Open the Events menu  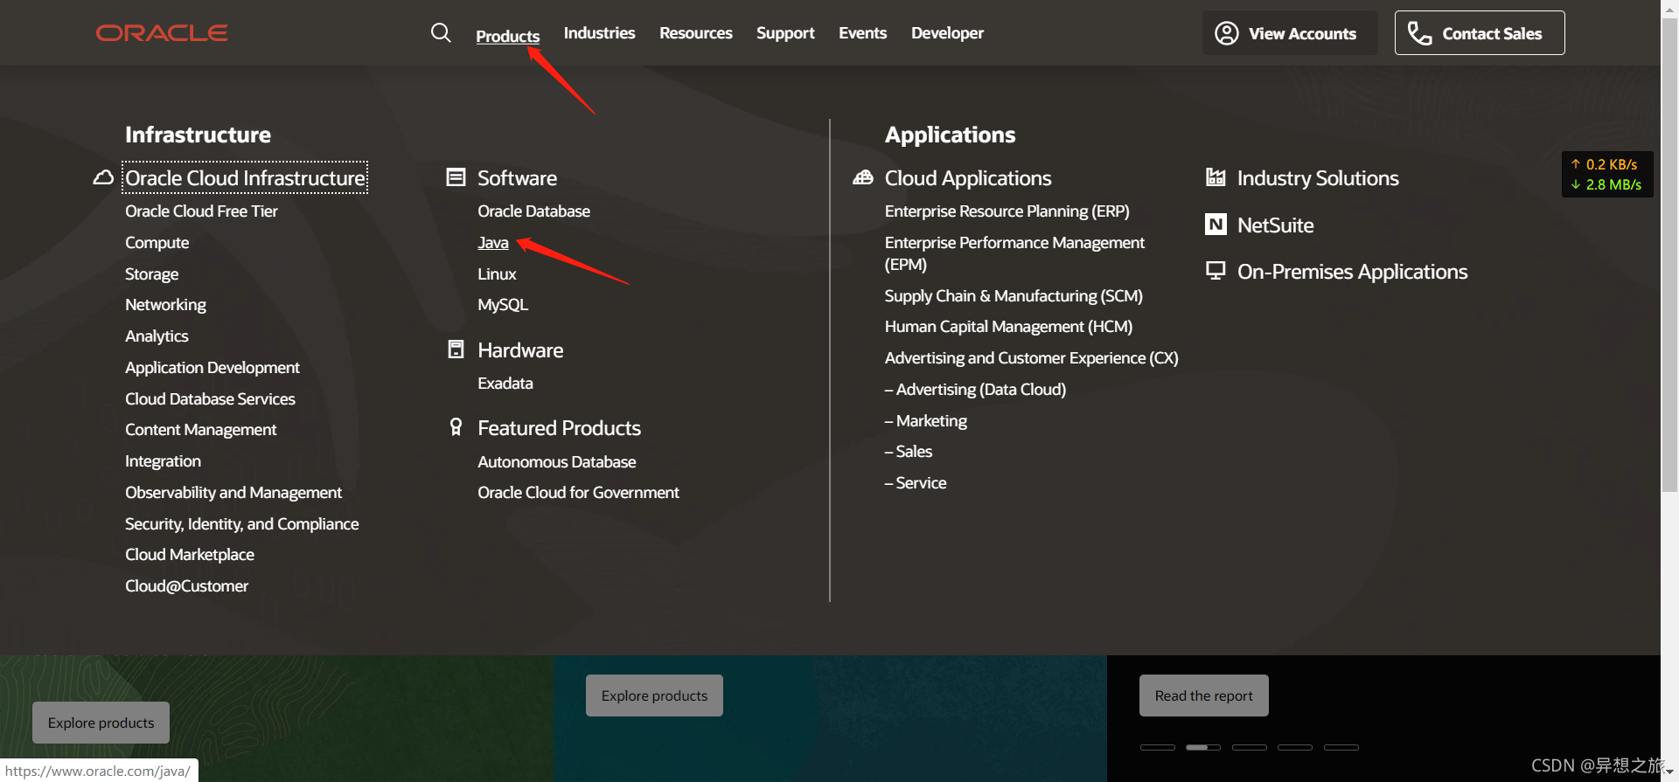tap(862, 33)
